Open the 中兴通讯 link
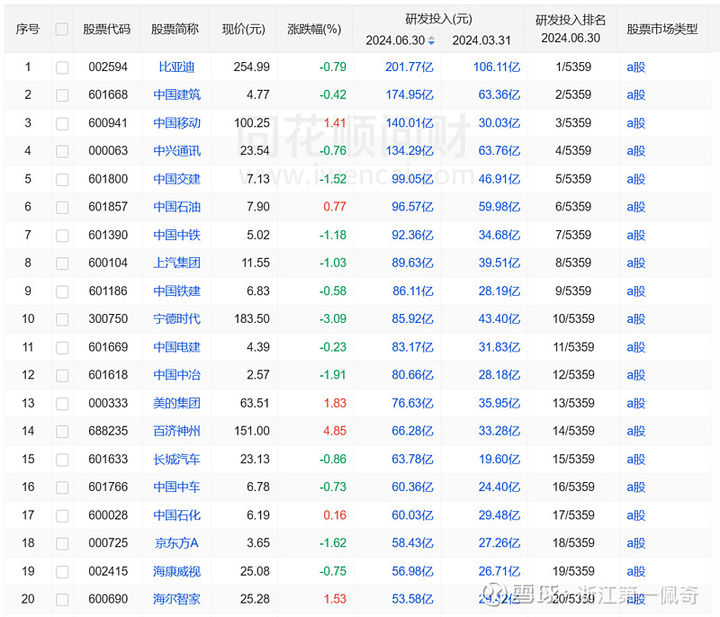 [176, 151]
